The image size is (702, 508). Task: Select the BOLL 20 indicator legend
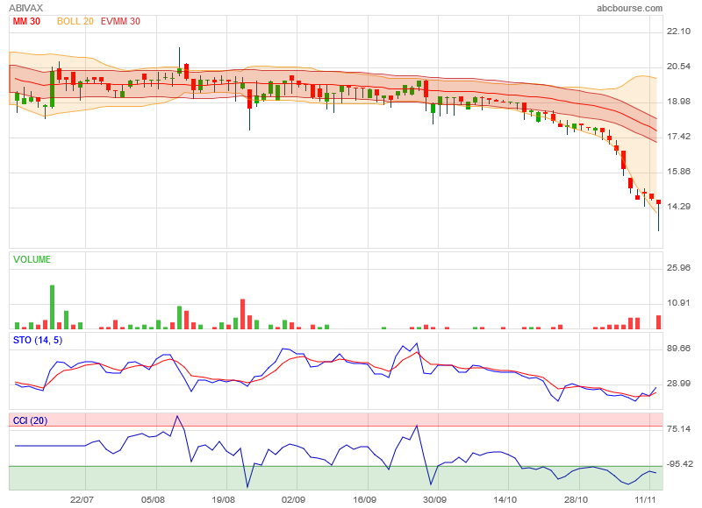coord(75,21)
